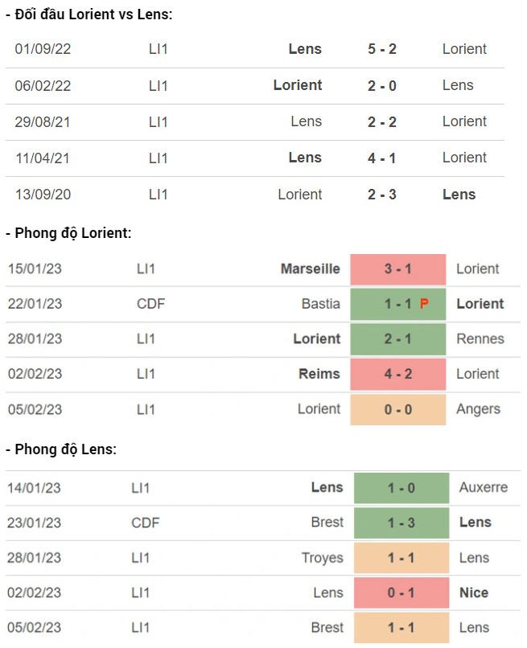Click the Lorient 2 - 1 Rennes score
This screenshot has height=648, width=527.
398,339
